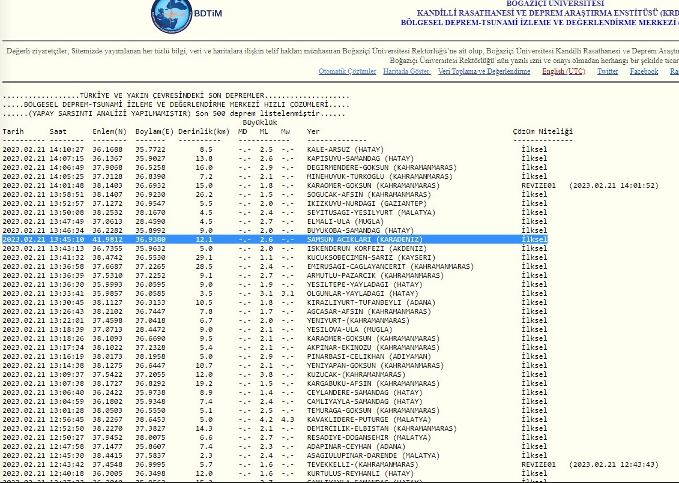
Task: Click MINEHUYUK-TURKOGLU (KAHRAMANMARAS) location
Action: coord(380,176)
